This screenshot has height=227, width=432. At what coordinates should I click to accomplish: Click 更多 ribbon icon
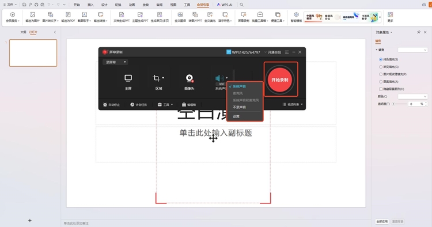point(391,17)
